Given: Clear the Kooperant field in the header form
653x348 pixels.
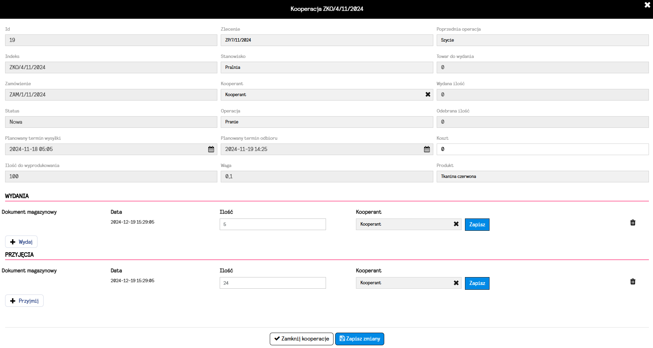Looking at the screenshot, I should point(428,94).
